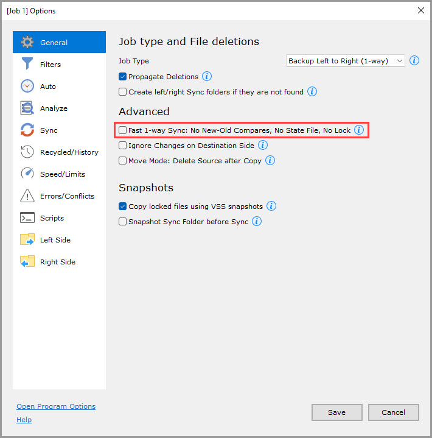
Task: Show info for Ignore Changes on Destination Side
Action: pyautogui.click(x=263, y=146)
